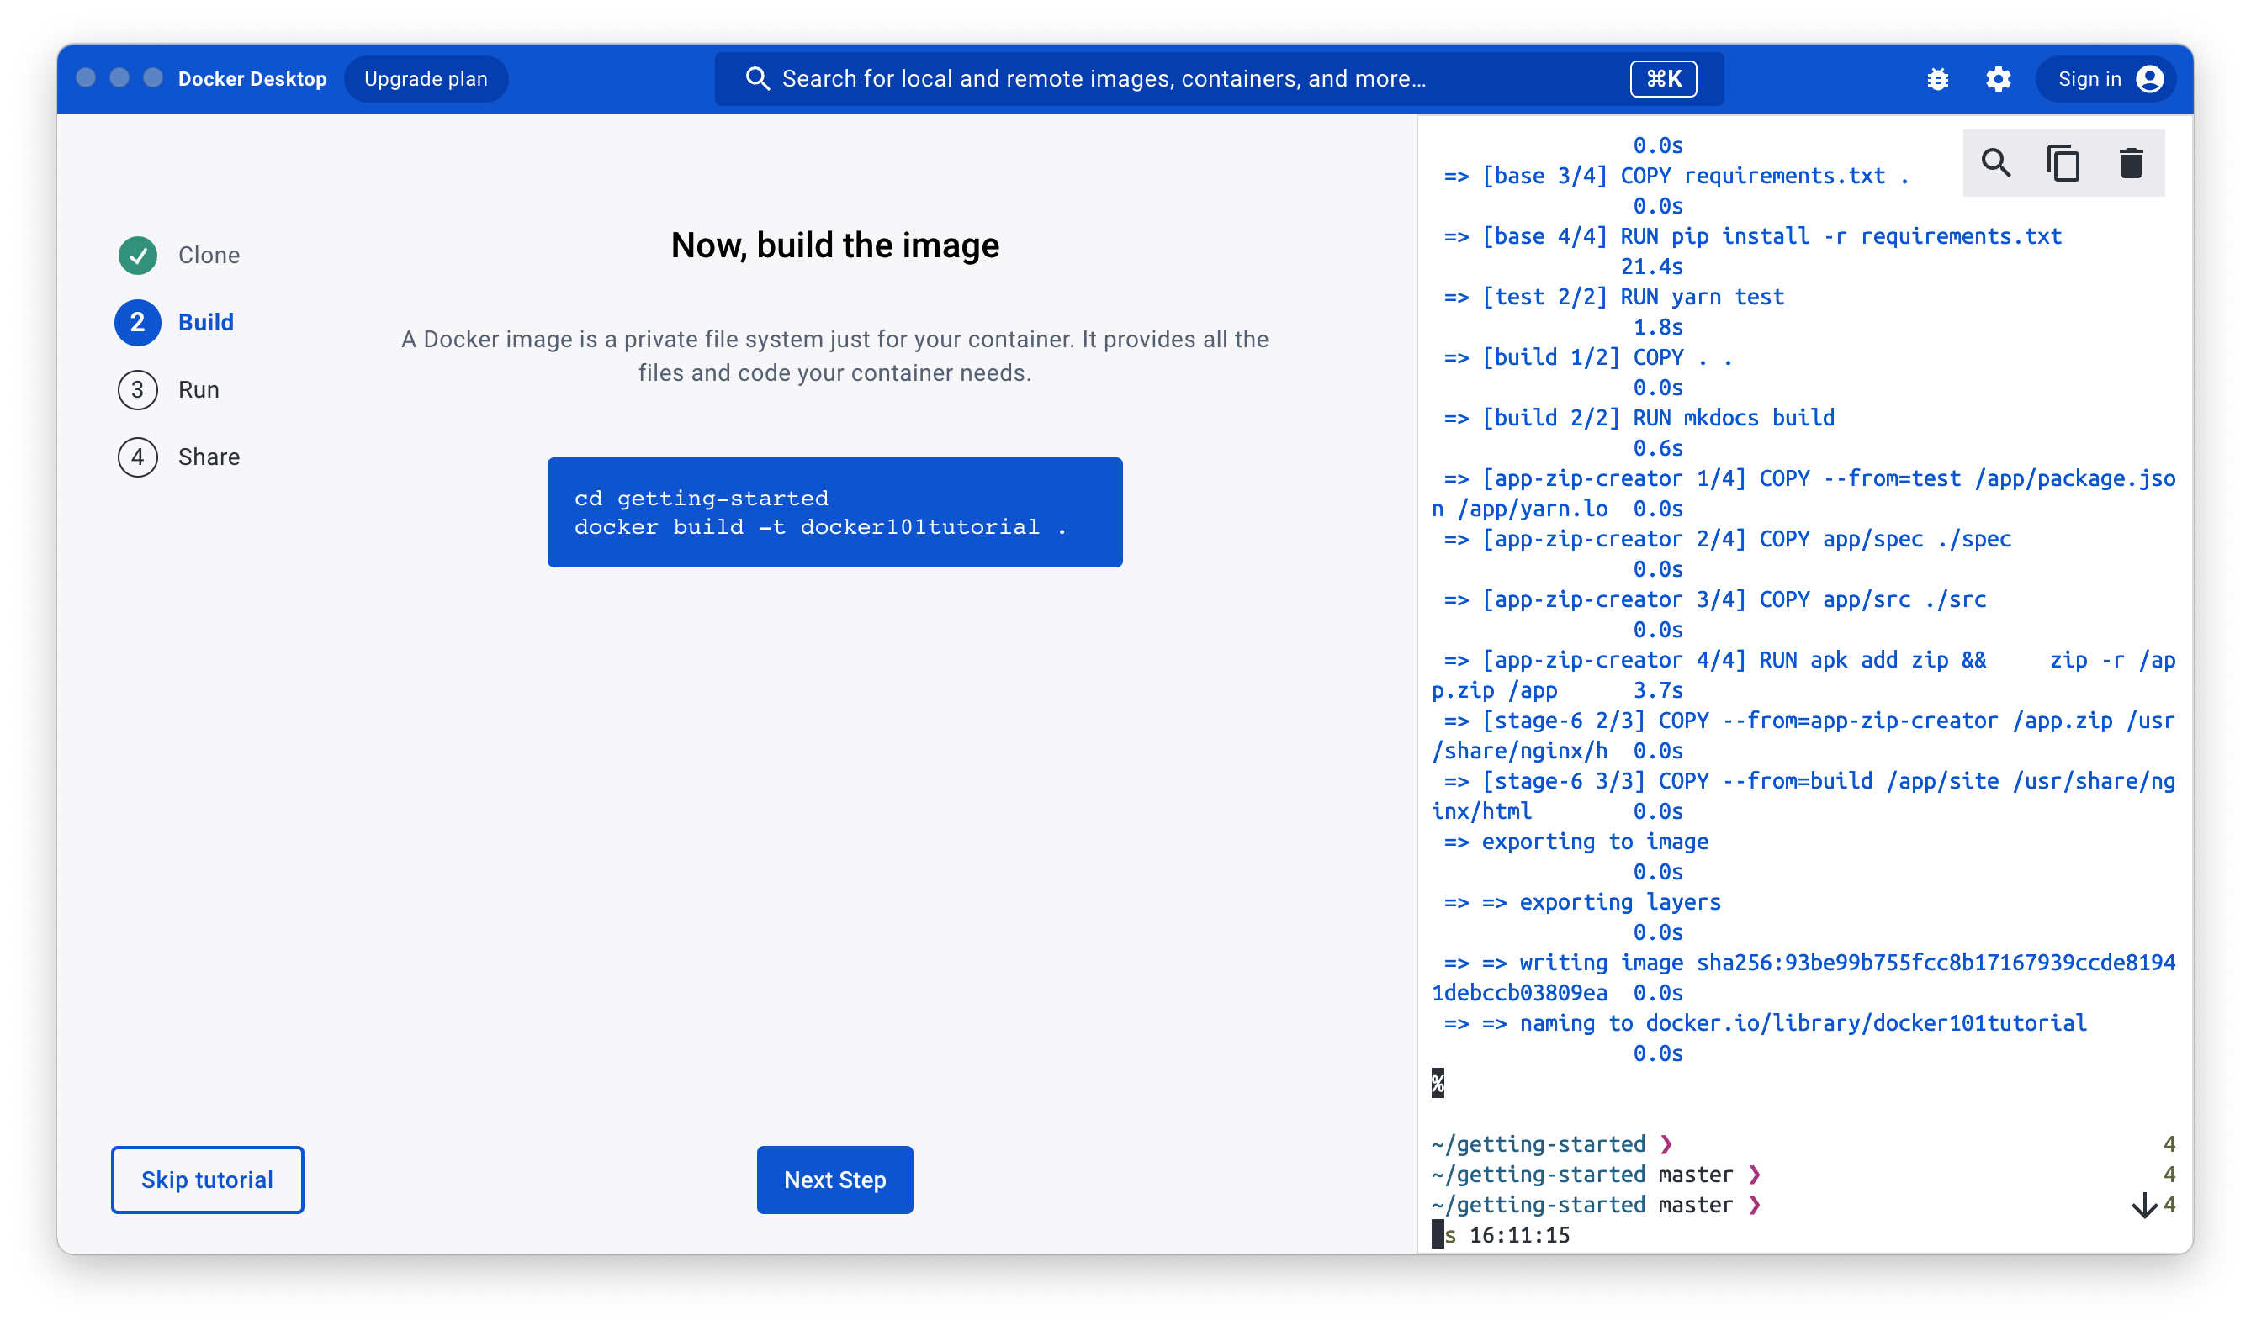This screenshot has height=1325, width=2251.
Task: Click the scroll-to-bottom arrow in terminal
Action: point(2144,1206)
